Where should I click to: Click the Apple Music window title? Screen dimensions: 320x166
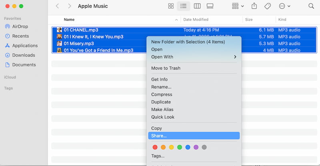coord(93,6)
